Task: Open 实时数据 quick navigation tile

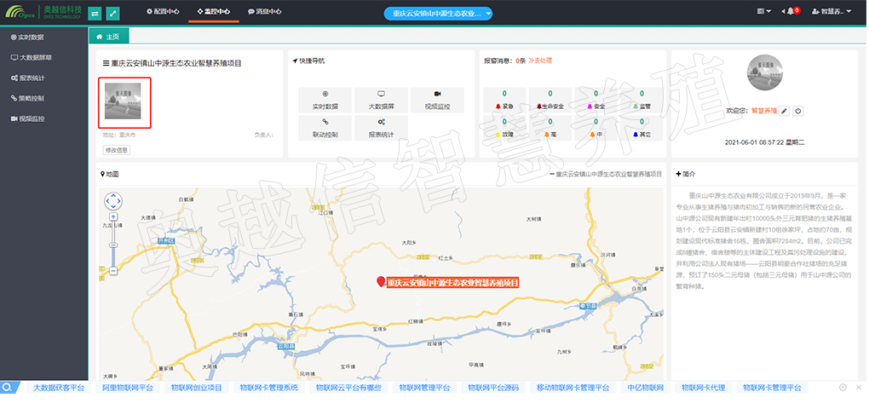Action: click(325, 100)
